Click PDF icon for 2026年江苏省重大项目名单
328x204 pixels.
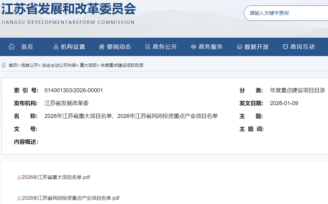19,177
